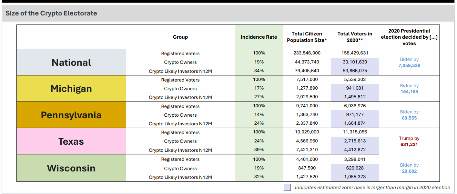Click Wisconsin total voters 3,298,041
The height and width of the screenshot is (194, 457).
355,159
